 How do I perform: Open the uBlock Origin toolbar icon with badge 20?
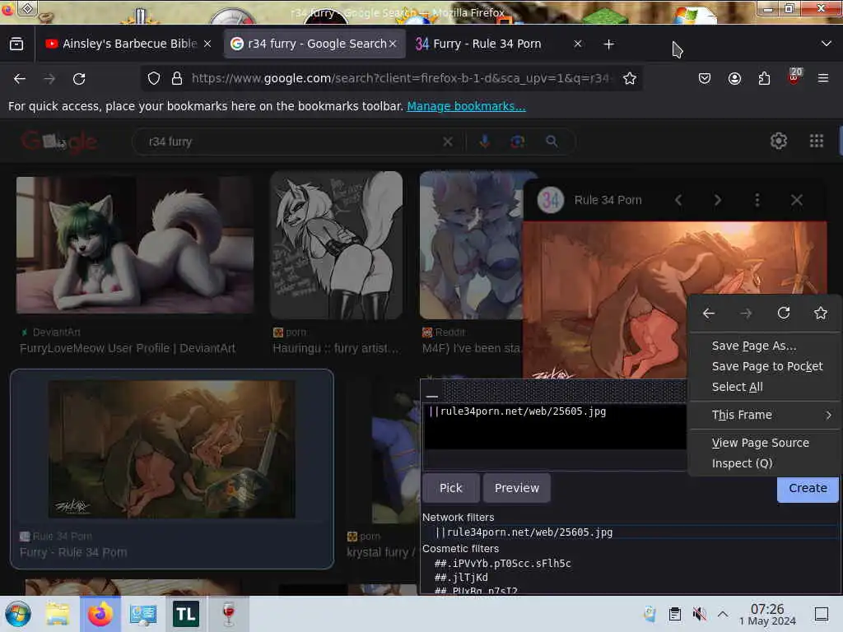pyautogui.click(x=794, y=77)
